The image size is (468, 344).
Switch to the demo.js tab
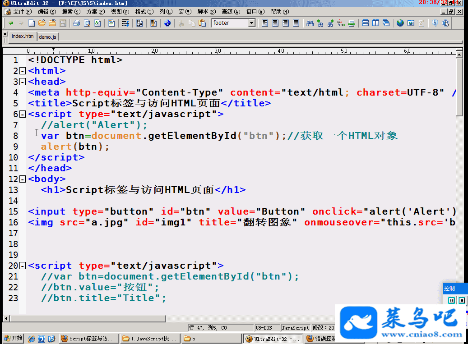tap(48, 37)
